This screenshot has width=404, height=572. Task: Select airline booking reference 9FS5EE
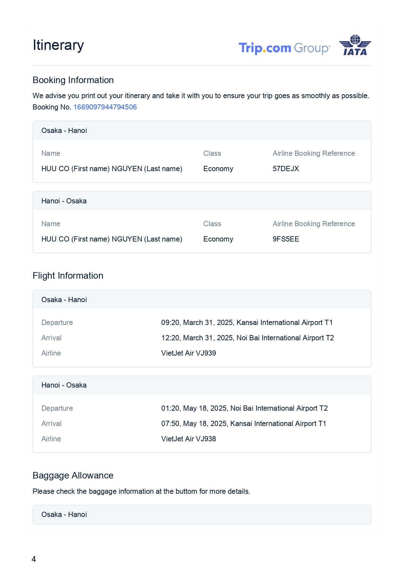(x=286, y=239)
